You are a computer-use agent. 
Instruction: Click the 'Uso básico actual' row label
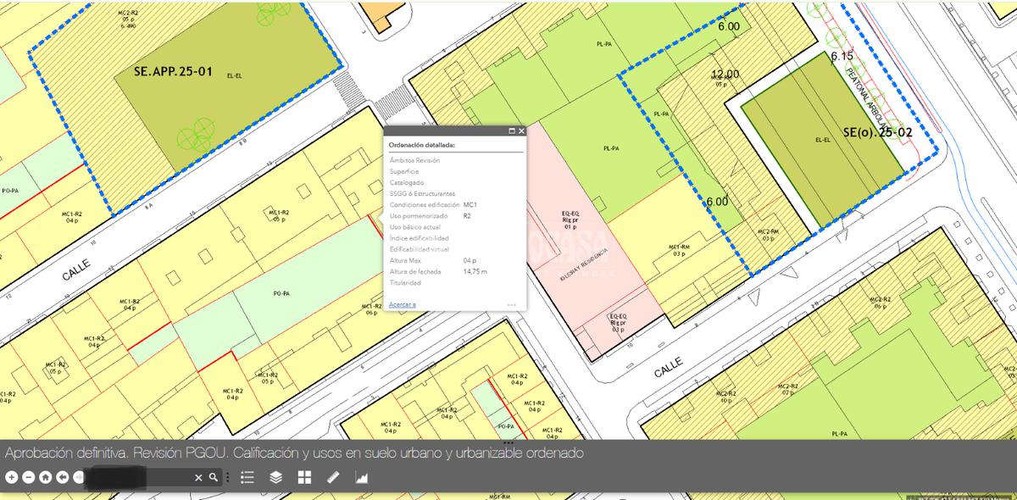coord(415,227)
